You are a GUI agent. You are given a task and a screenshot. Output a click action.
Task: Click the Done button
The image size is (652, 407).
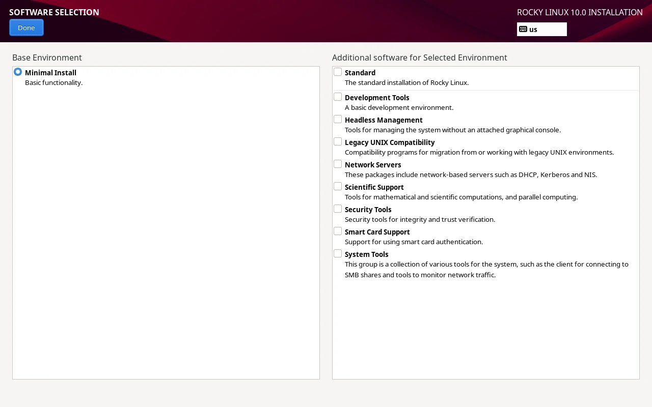(26, 27)
